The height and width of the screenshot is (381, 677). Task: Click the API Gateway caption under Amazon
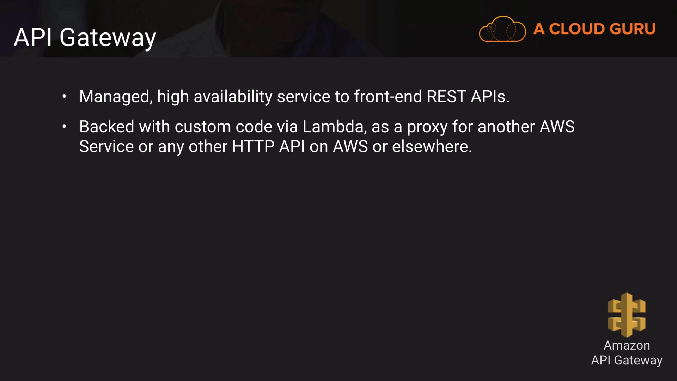627,360
